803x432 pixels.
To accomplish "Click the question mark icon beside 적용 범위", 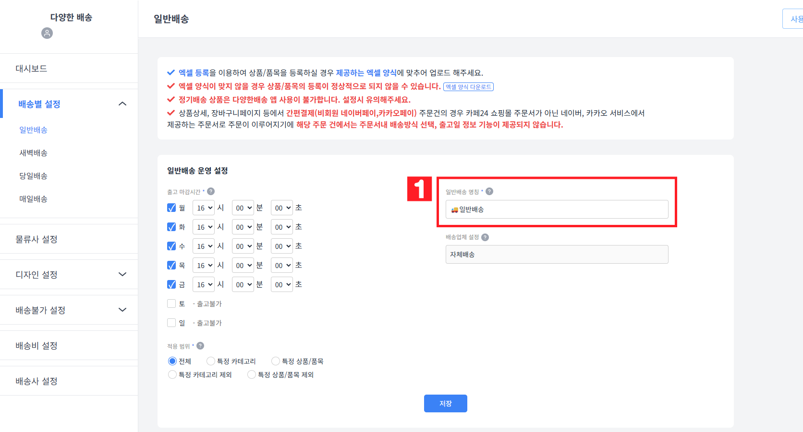I will pos(200,345).
